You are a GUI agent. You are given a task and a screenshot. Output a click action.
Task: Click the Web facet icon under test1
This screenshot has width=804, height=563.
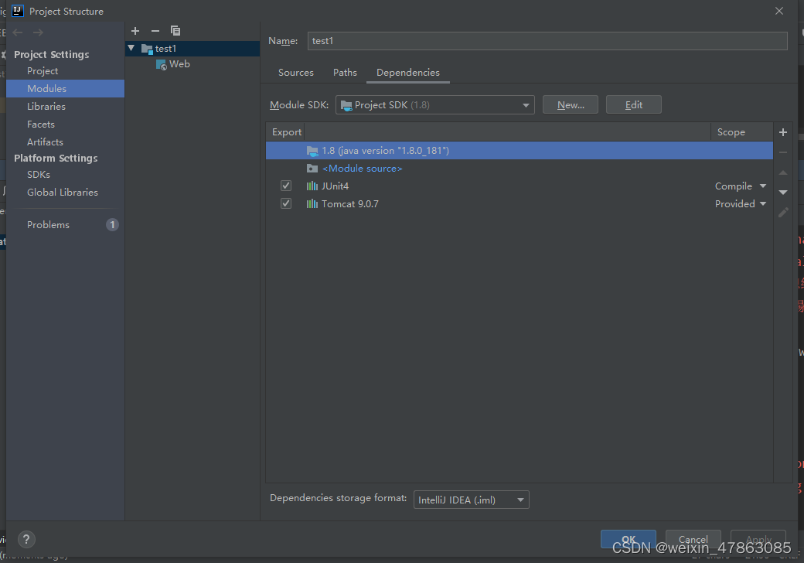click(161, 65)
